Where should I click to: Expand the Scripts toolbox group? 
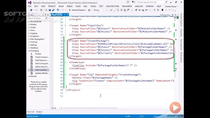click(x=29, y=27)
